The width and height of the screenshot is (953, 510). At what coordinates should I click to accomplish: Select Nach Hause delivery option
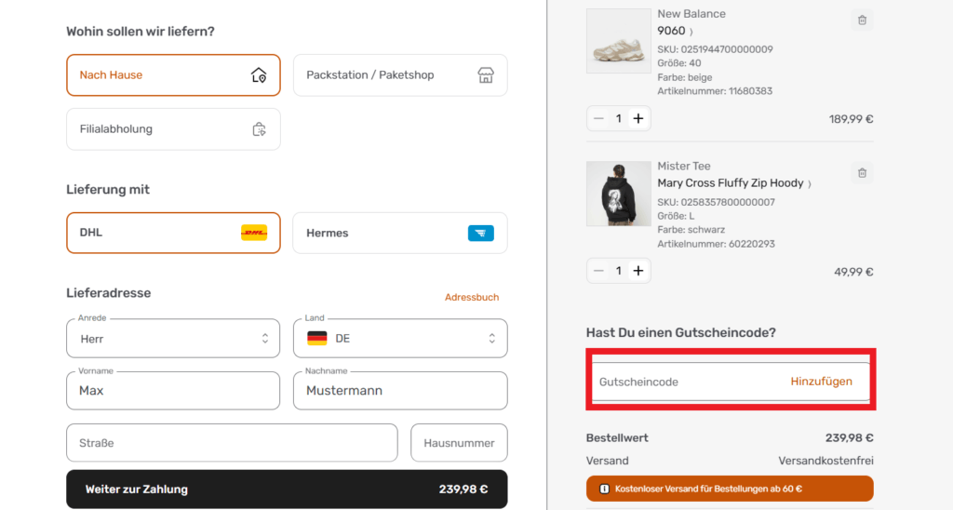coord(173,75)
